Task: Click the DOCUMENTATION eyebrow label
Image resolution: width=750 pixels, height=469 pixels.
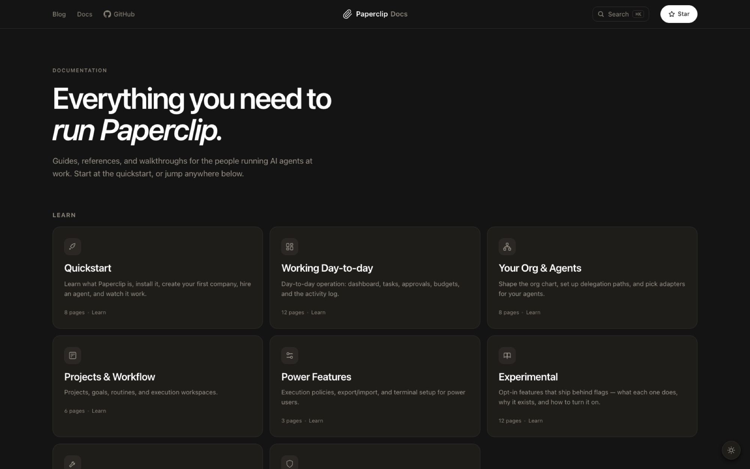Action: tap(79, 70)
